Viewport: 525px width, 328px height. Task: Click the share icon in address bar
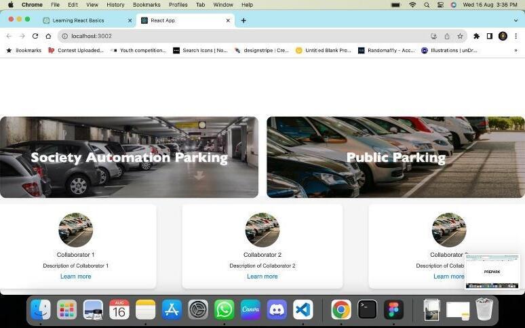pyautogui.click(x=447, y=36)
